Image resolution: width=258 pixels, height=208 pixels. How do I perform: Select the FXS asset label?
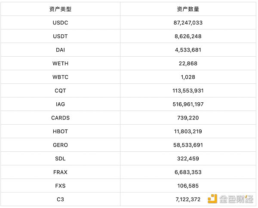[60, 186]
